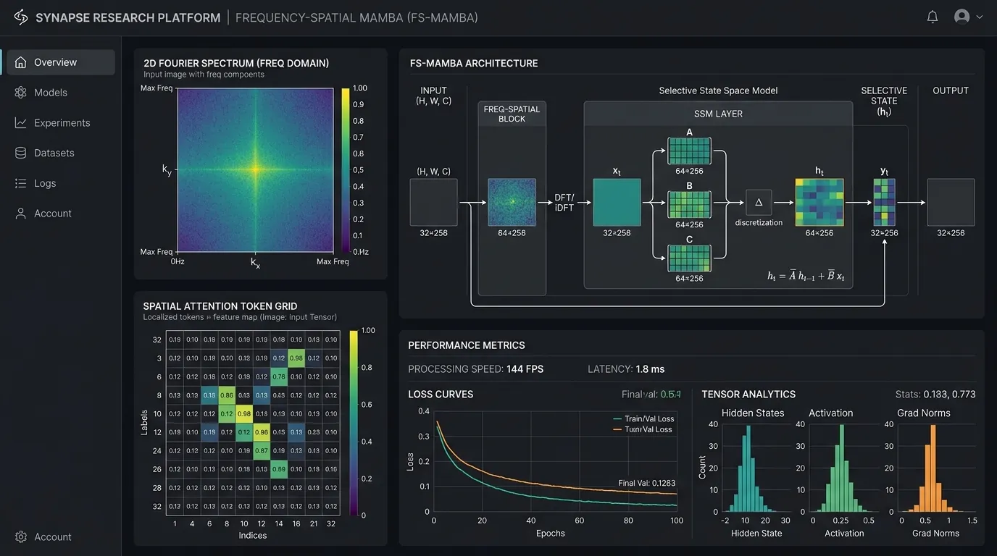The width and height of the screenshot is (997, 556).
Task: Click the Synapse logo icon
Action: click(x=21, y=17)
